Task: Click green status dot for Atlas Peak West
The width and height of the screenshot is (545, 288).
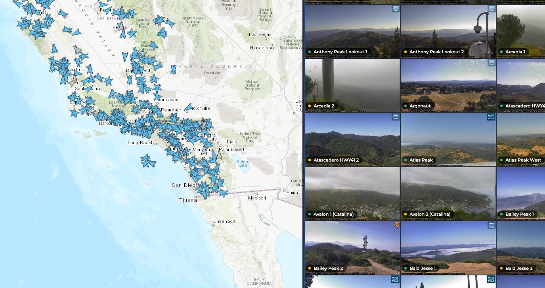Action: pyautogui.click(x=501, y=160)
